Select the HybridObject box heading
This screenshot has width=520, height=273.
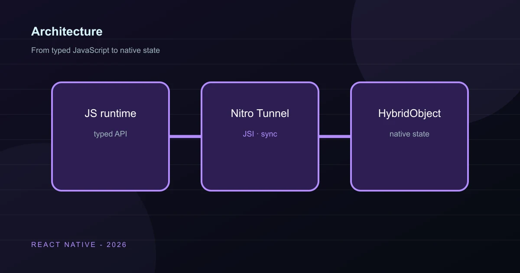pyautogui.click(x=409, y=114)
